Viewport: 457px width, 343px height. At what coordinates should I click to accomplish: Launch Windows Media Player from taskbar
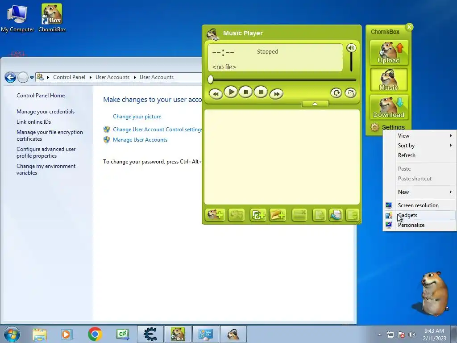(66, 334)
